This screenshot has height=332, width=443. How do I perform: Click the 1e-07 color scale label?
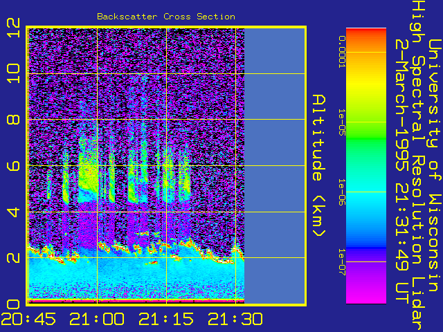coord(342,262)
